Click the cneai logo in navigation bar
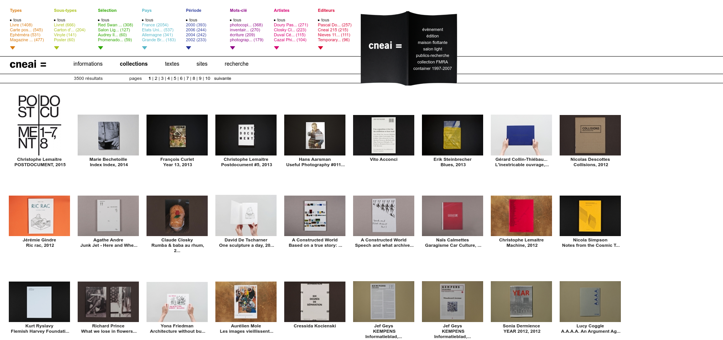Screen dimensions: 723x340 [x=28, y=65]
